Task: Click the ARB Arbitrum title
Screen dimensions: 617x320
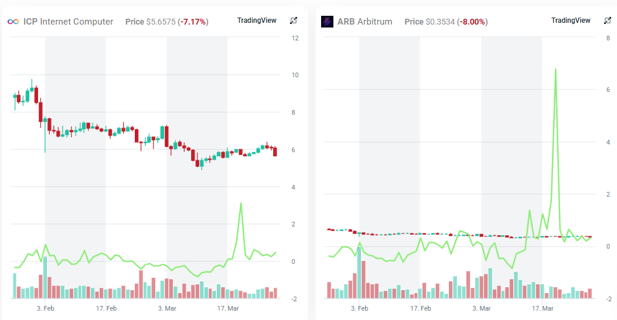Action: (x=365, y=22)
